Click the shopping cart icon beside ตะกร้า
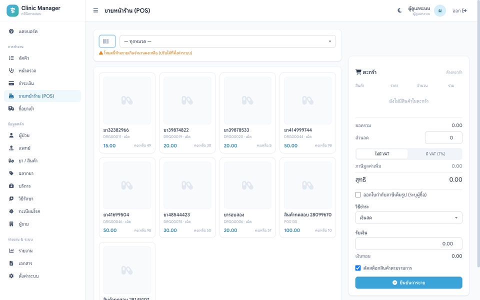Image resolution: width=480 pixels, height=300 pixels. click(x=358, y=72)
